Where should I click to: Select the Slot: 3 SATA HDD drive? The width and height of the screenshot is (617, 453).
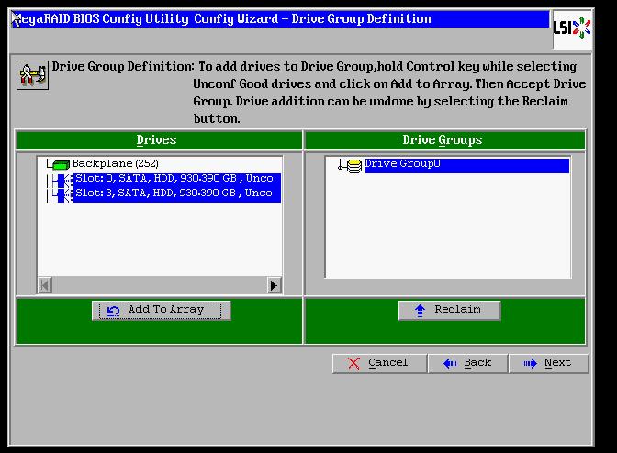pyautogui.click(x=177, y=193)
